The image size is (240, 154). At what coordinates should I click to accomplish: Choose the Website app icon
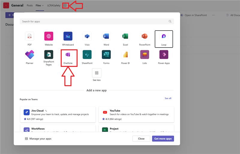[x=49, y=36]
